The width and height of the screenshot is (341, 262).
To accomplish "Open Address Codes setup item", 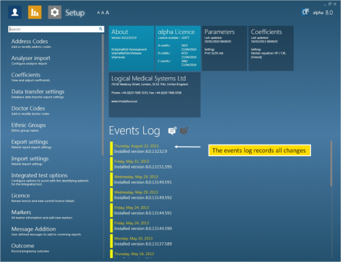I will click(x=31, y=43).
